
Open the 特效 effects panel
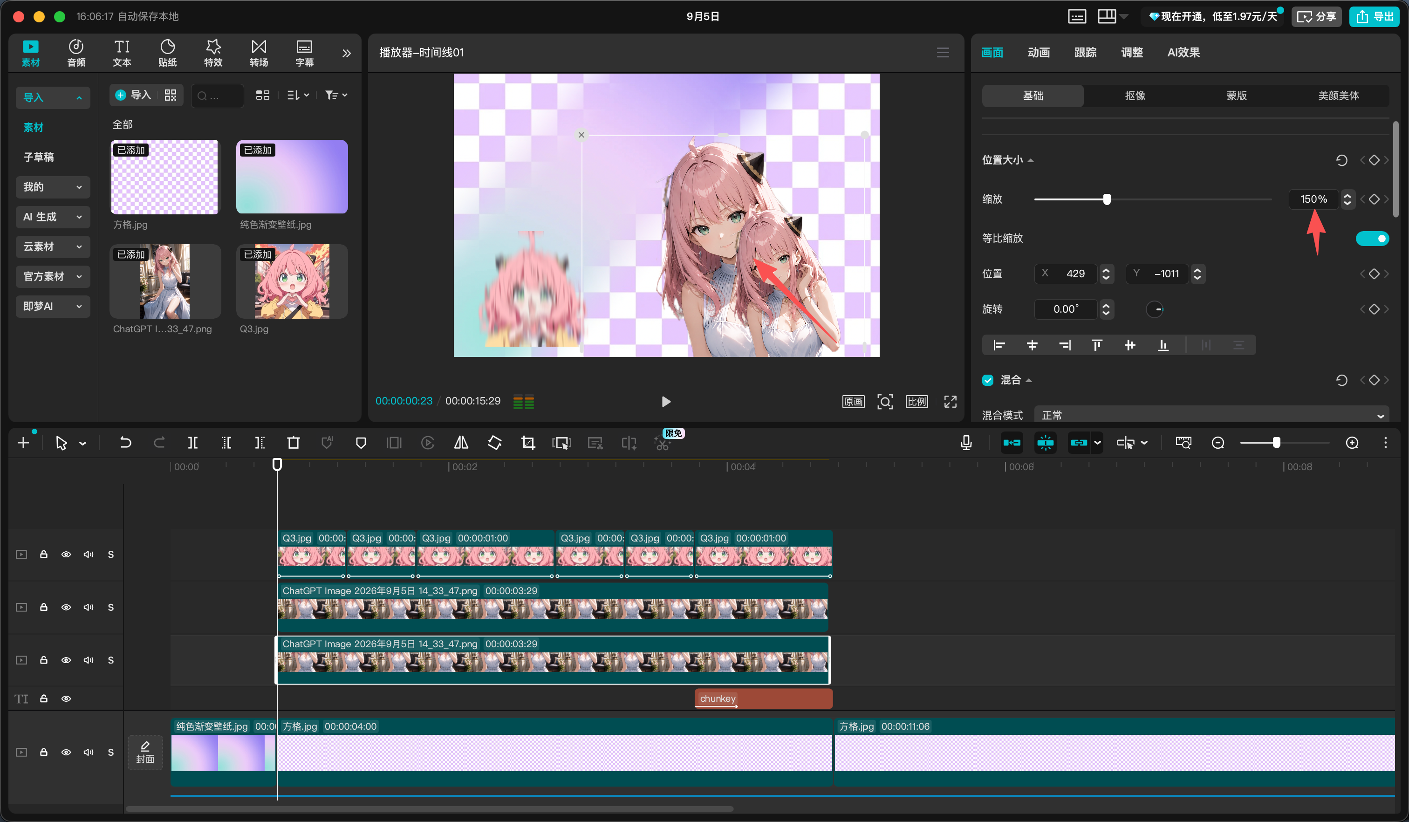[x=213, y=53]
